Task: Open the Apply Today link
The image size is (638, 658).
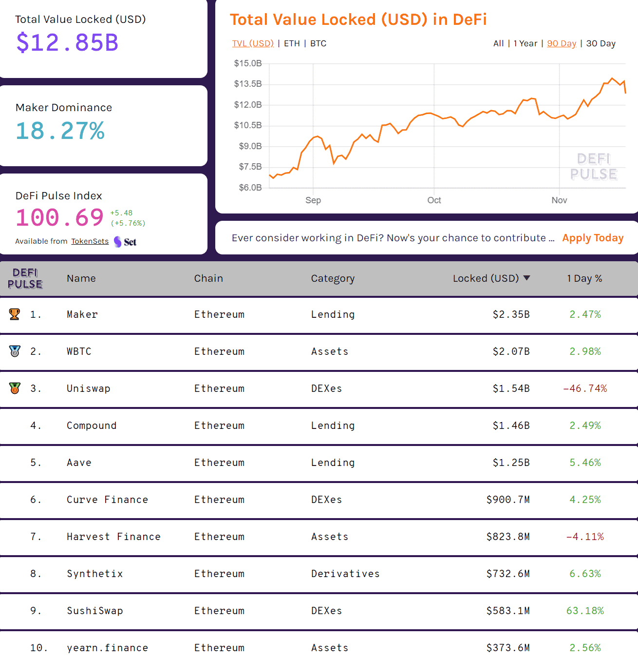Action: (593, 238)
